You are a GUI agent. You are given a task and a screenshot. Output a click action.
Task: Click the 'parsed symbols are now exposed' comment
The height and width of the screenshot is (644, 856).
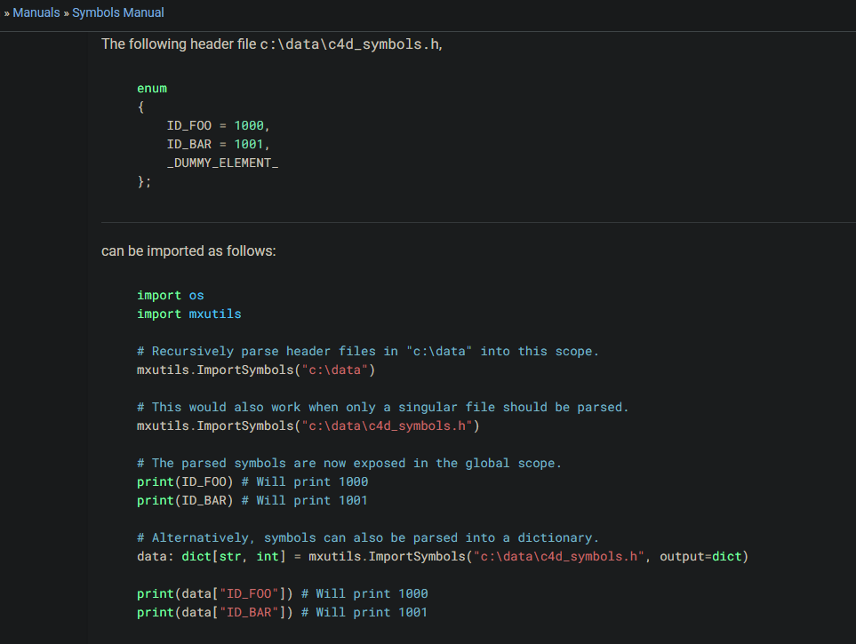click(x=349, y=463)
